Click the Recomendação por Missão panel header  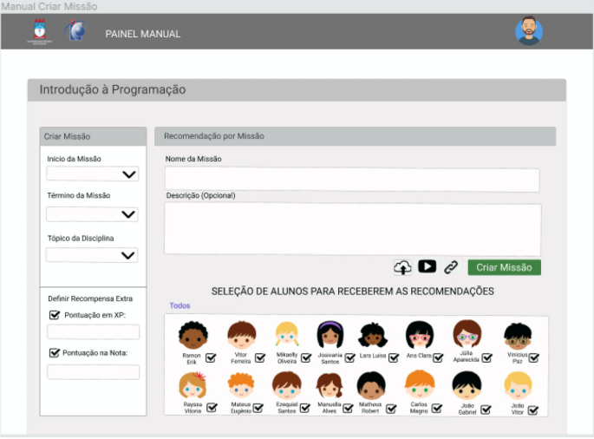tap(354, 136)
